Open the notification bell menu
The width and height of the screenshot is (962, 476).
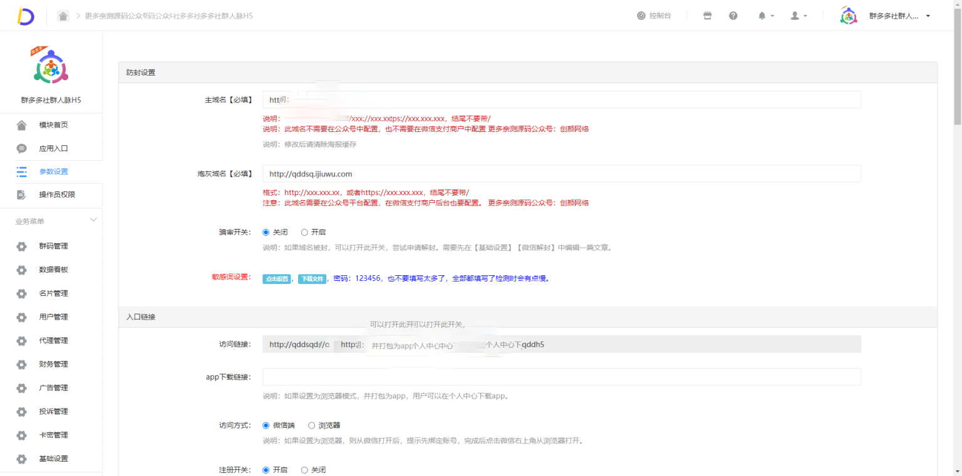765,16
